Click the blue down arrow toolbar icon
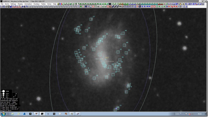Image resolution: width=208 pixels, height=117 pixels. point(145,6)
